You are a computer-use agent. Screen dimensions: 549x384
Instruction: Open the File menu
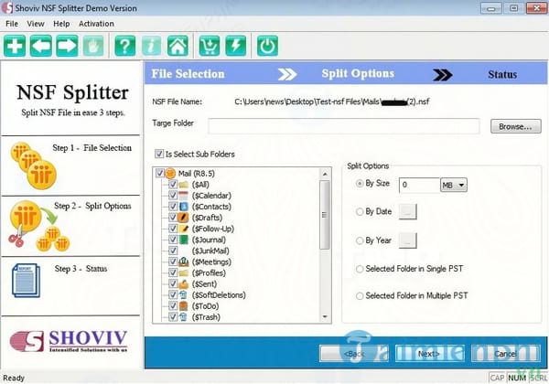(x=12, y=24)
